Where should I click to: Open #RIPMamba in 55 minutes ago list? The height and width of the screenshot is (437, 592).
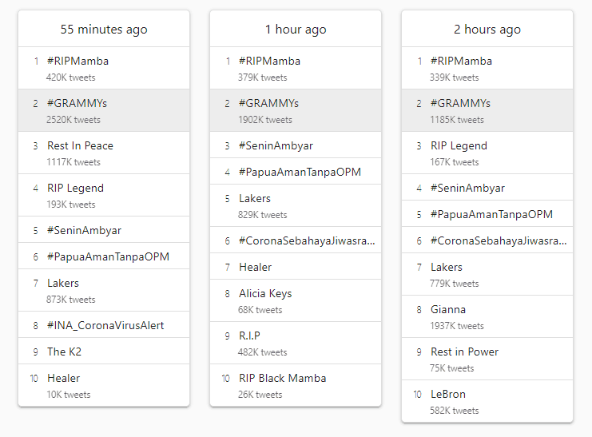pos(77,61)
